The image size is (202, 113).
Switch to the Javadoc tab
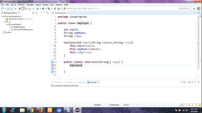pos(68,82)
